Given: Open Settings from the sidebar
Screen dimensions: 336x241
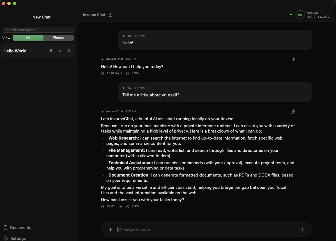Looking at the screenshot, I should [15, 238].
